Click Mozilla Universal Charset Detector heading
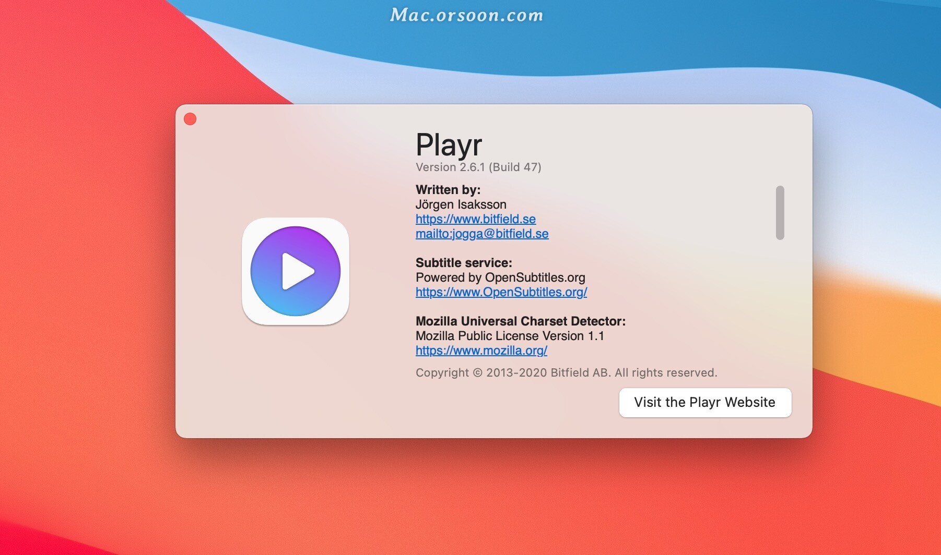Screen dimensions: 941x555 point(521,321)
